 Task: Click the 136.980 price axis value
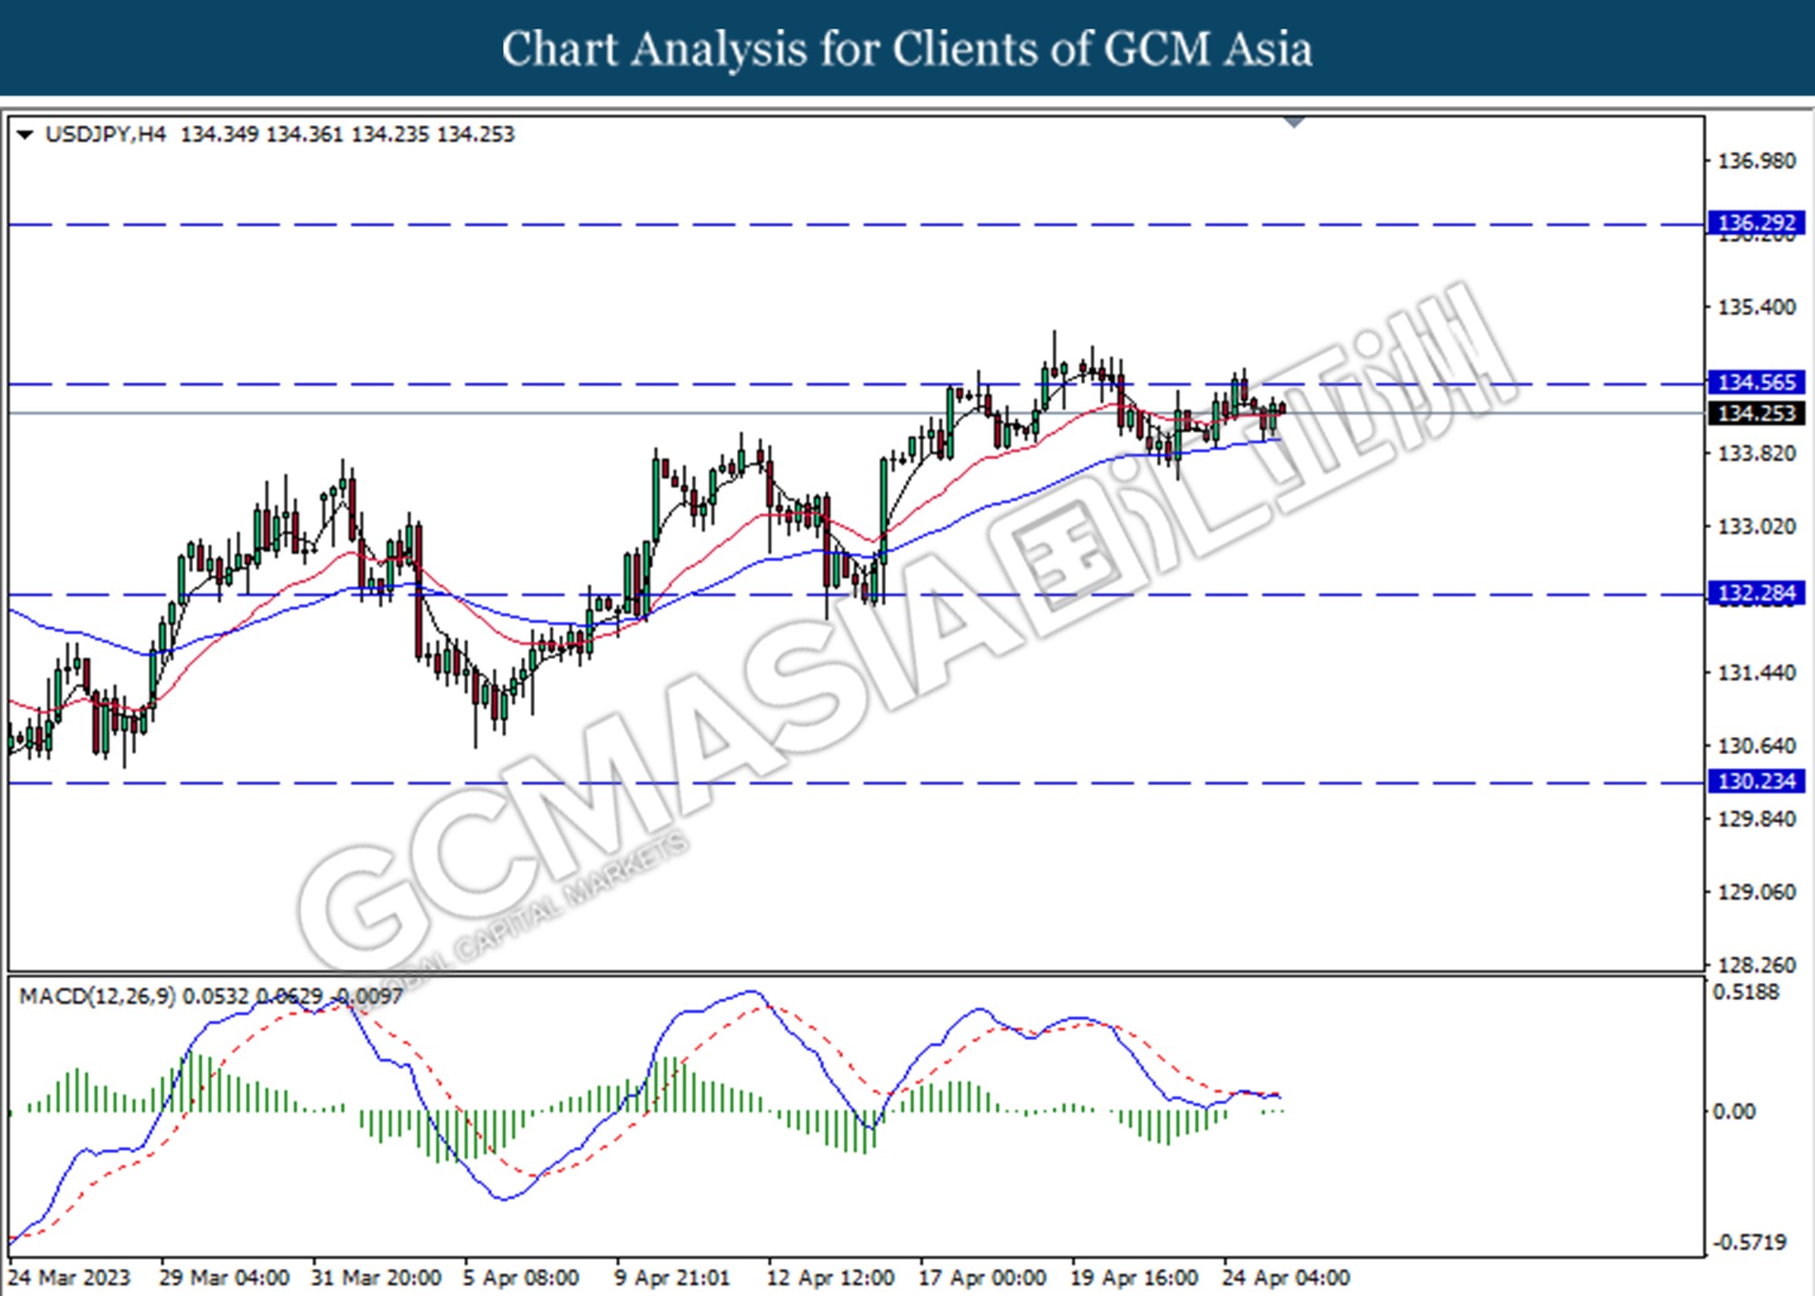[1757, 161]
